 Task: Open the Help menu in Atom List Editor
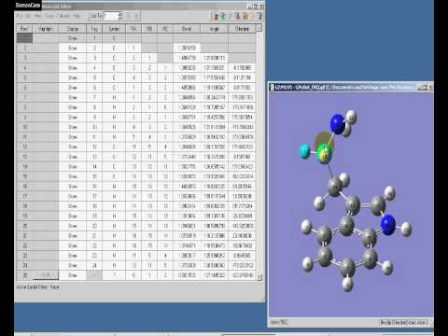(77, 16)
